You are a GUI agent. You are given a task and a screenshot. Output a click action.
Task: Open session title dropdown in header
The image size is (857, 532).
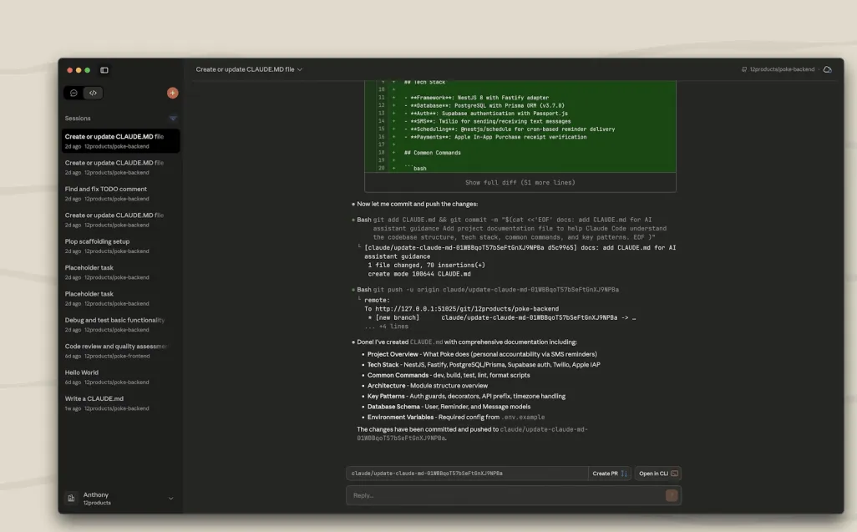click(249, 69)
